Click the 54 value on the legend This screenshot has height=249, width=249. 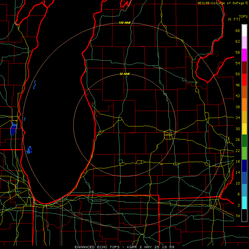pos(238,63)
